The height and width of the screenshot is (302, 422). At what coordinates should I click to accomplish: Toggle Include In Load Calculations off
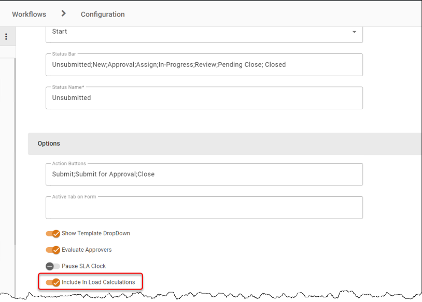53,282
